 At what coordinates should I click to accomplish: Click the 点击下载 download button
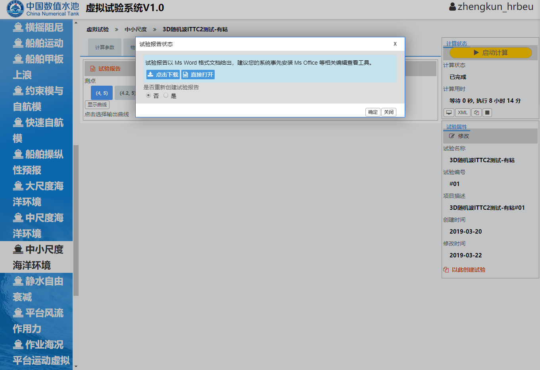[163, 75]
